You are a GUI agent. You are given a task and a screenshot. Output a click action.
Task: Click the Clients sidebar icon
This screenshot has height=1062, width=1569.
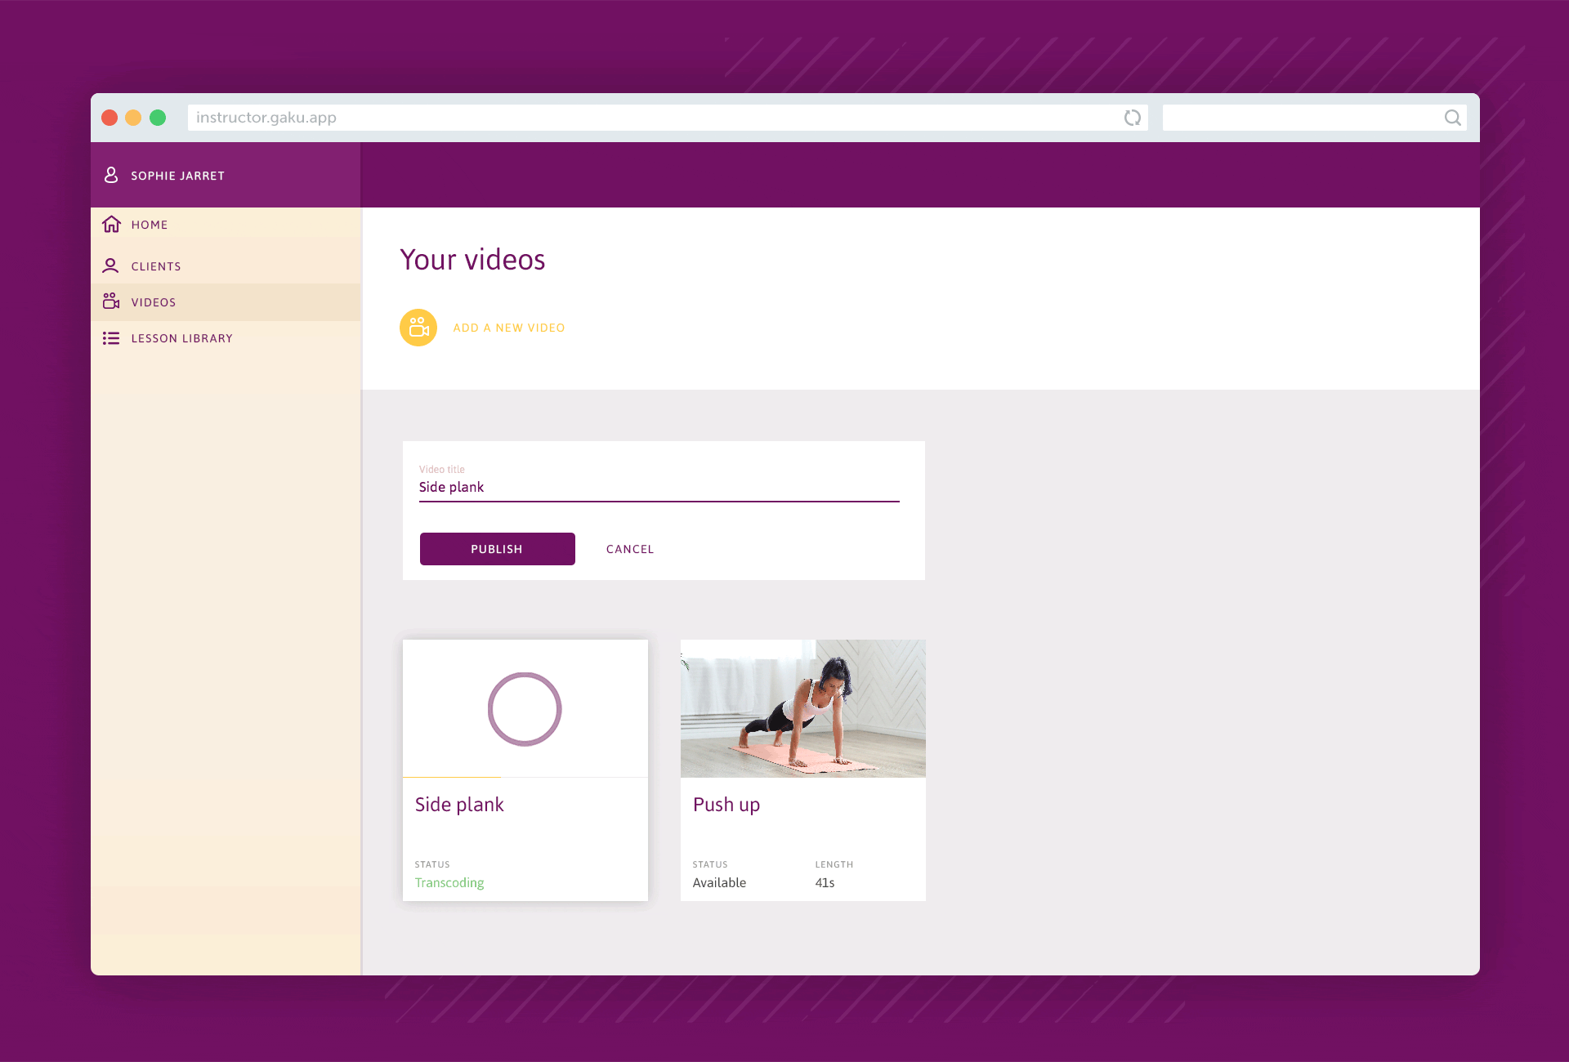click(x=111, y=265)
